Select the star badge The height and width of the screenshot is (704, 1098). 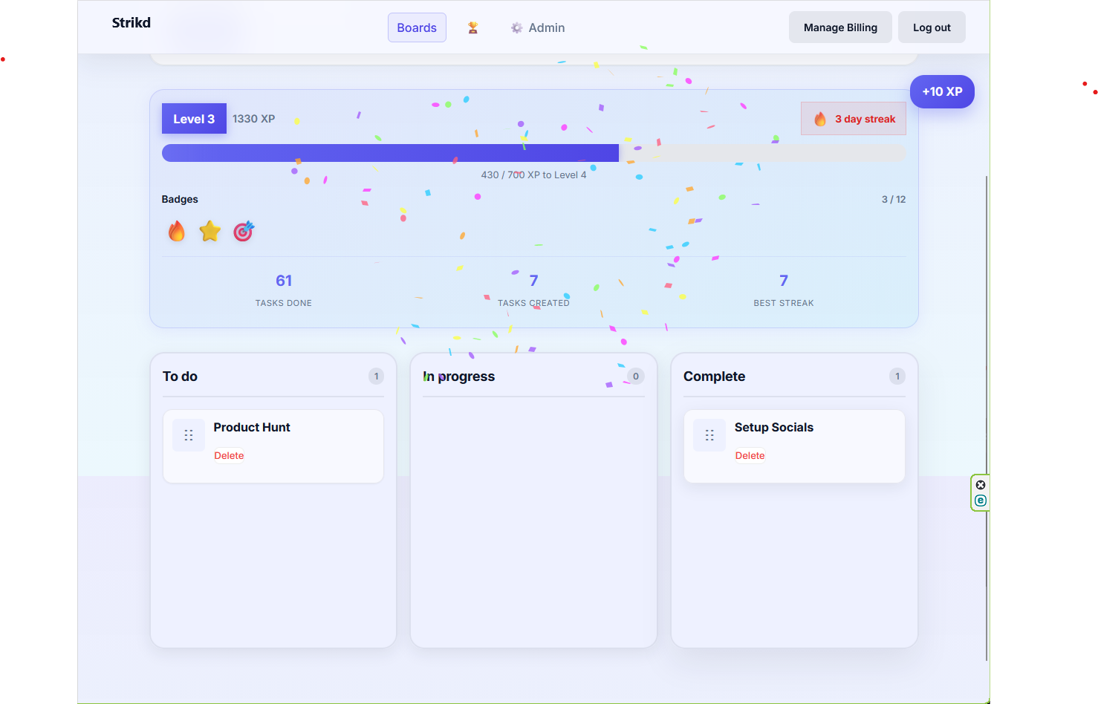(209, 231)
